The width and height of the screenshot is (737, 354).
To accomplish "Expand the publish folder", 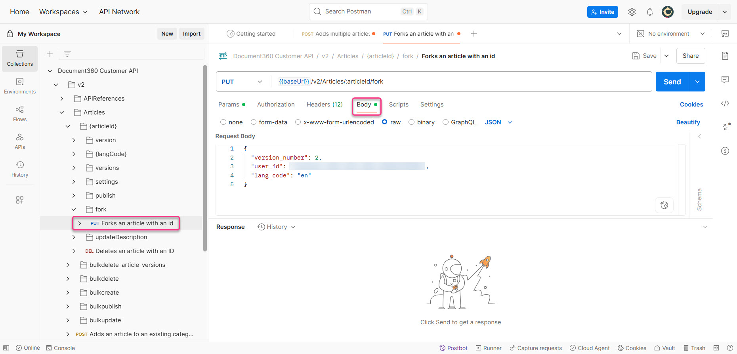I will 74,196.
